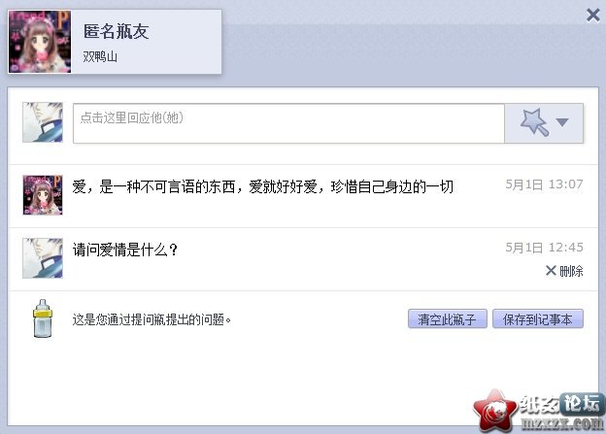Close the bottle chat window
606x434 pixels.
[x=592, y=16]
